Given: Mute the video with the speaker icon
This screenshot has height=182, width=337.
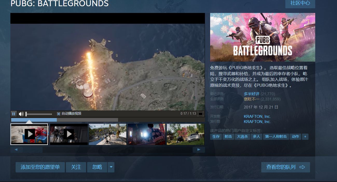Looking at the screenshot, I should pyautogui.click(x=21, y=114).
